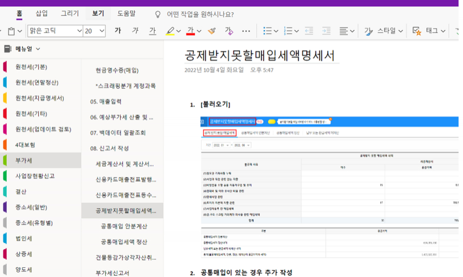The height and width of the screenshot is (277, 463).
Task: Open the 공통매입세액 정산 subpage
Action: pos(122,242)
